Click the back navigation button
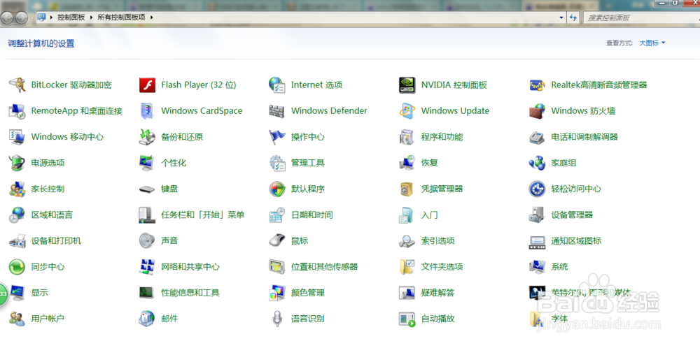 coord(7,17)
